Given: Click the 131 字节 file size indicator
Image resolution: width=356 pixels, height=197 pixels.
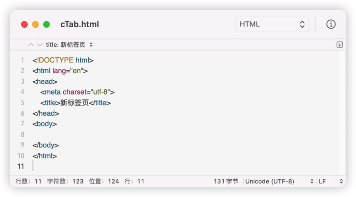Looking at the screenshot, I should (226, 181).
